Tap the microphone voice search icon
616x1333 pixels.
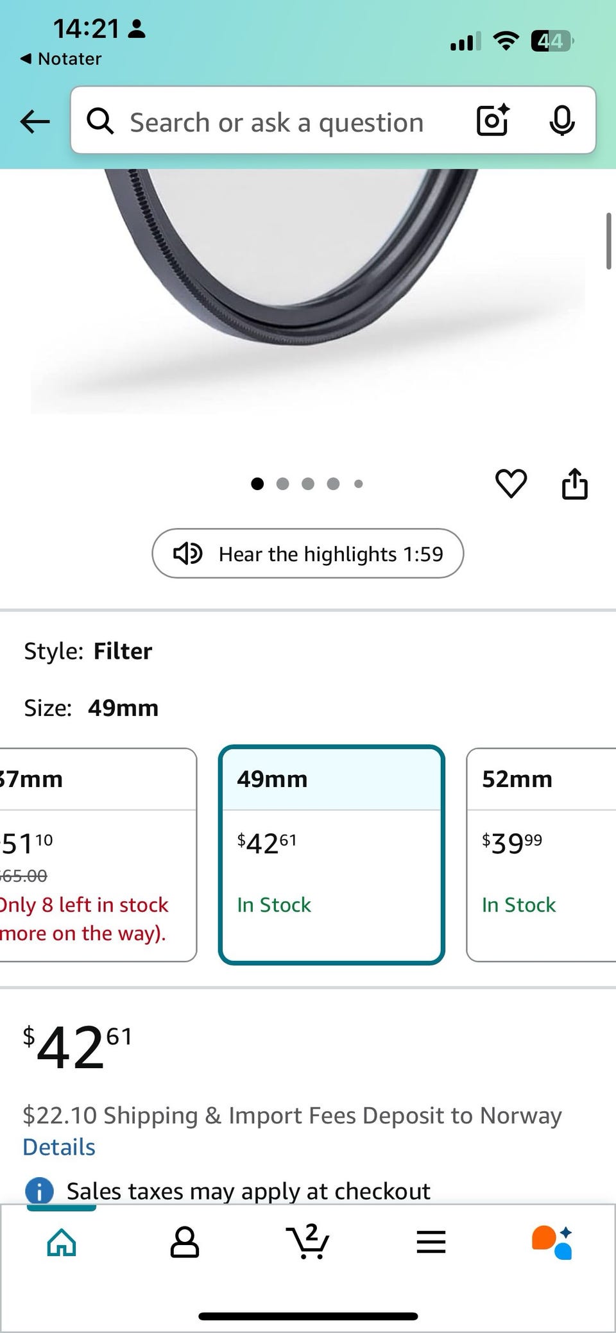[x=561, y=120]
